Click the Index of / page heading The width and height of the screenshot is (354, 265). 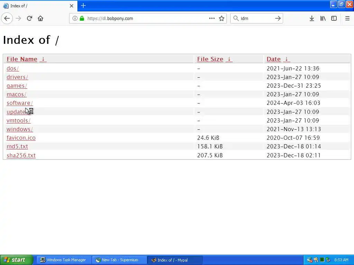click(x=31, y=40)
